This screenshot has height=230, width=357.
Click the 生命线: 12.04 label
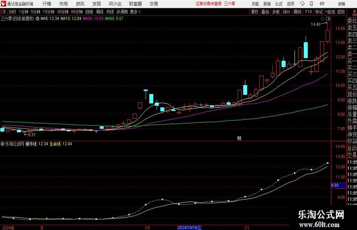tap(60, 144)
